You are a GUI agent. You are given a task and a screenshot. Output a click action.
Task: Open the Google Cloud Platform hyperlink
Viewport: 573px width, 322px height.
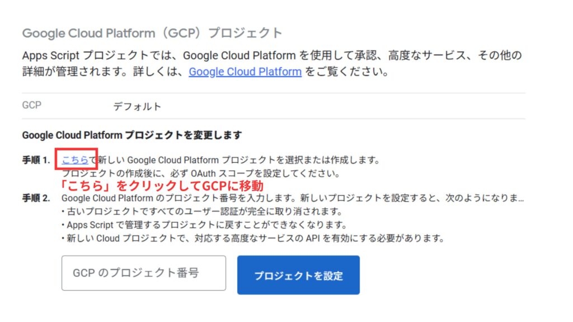pyautogui.click(x=245, y=72)
